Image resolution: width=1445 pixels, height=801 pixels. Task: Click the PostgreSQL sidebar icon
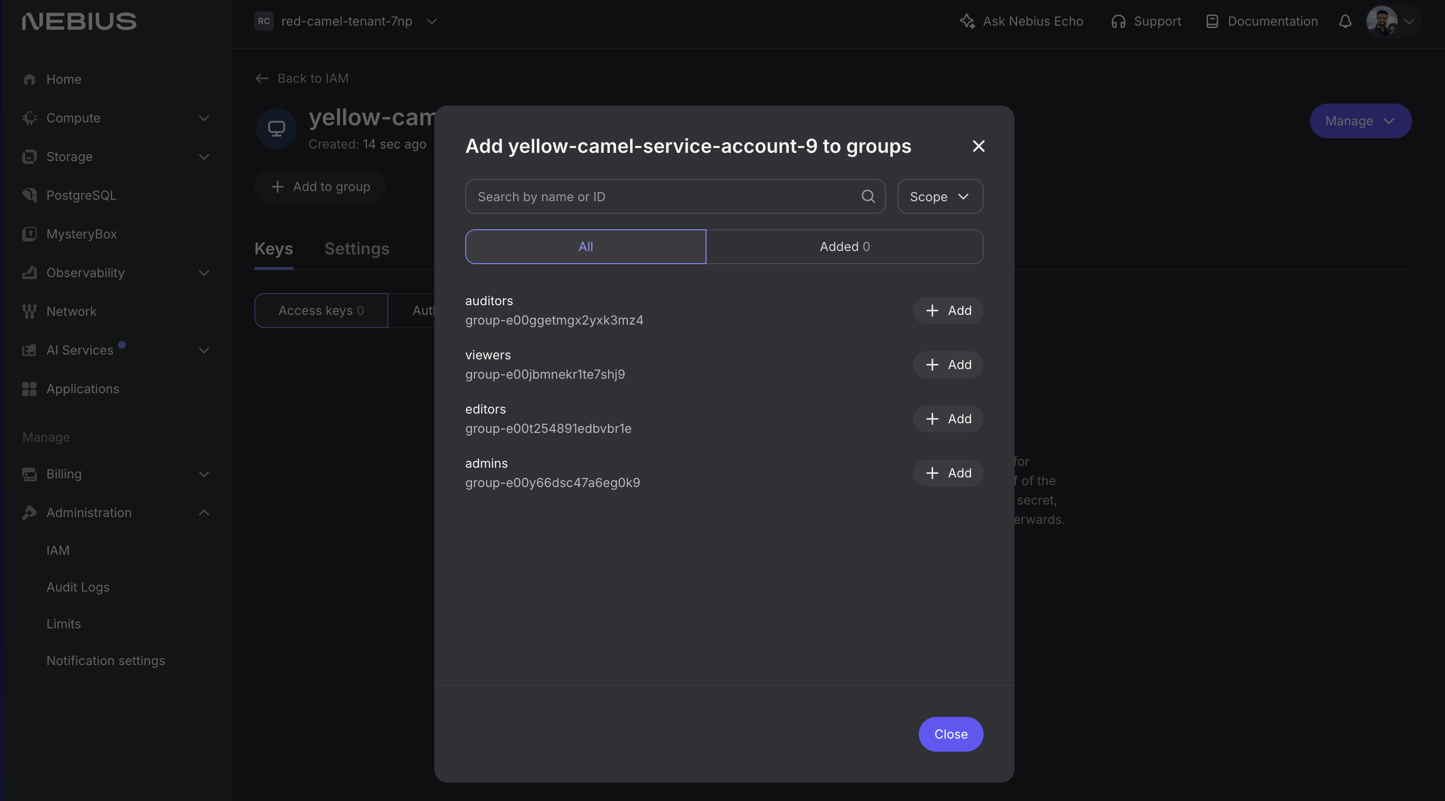[x=29, y=195]
